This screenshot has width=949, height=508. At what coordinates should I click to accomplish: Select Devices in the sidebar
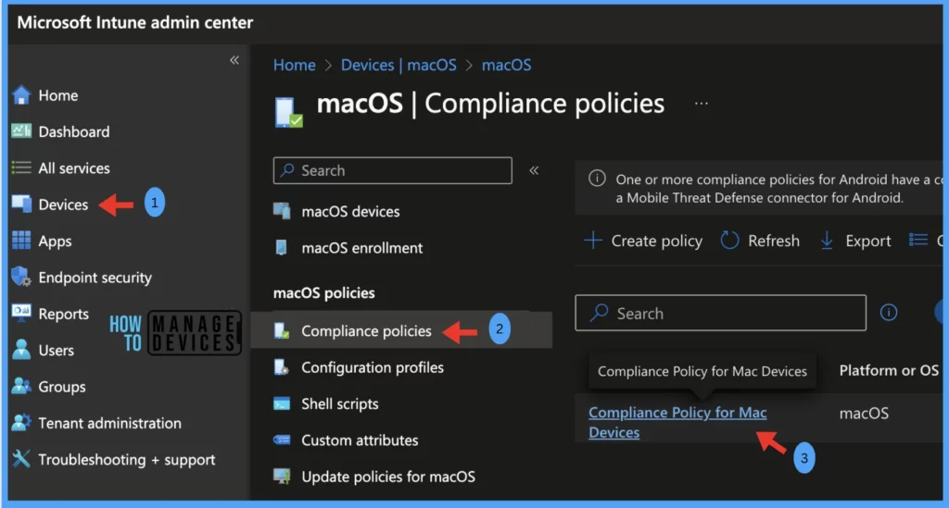tap(63, 204)
